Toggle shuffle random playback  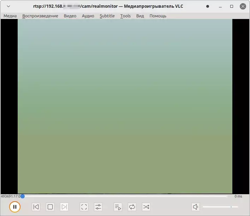(146, 207)
